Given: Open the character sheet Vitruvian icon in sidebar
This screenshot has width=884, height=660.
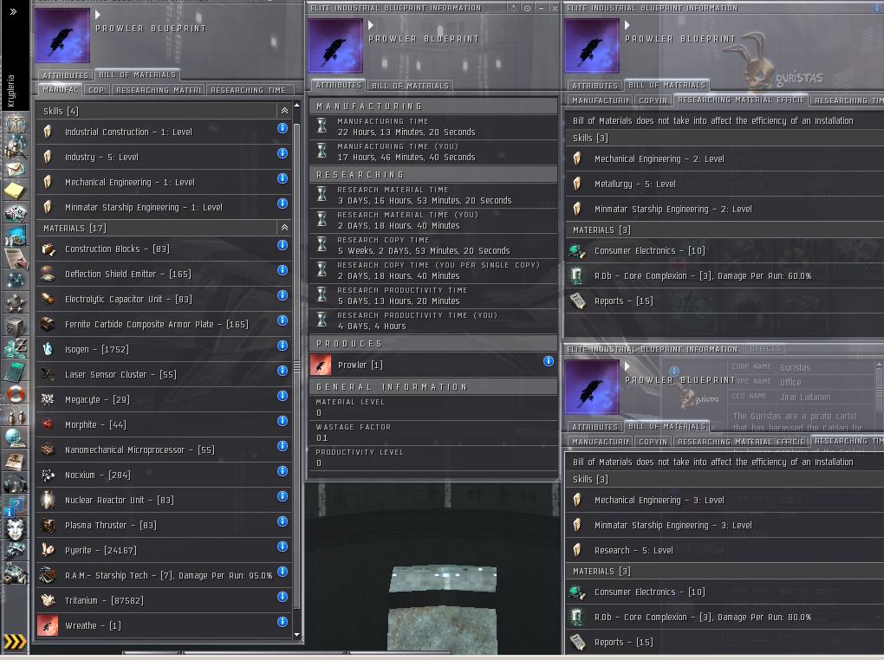Looking at the screenshot, I should 16,124.
